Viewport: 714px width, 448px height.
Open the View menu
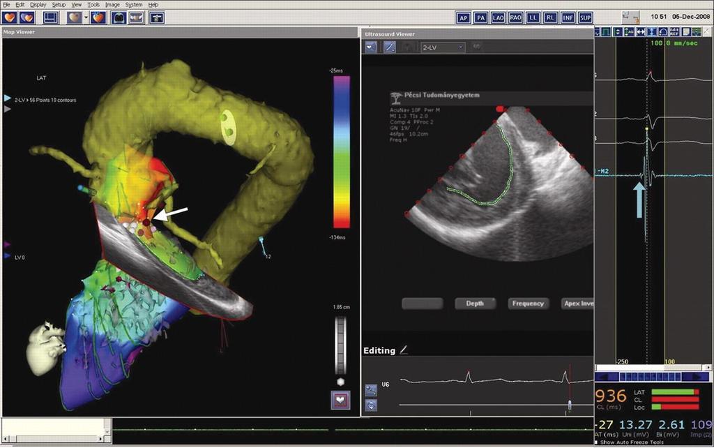(x=77, y=5)
